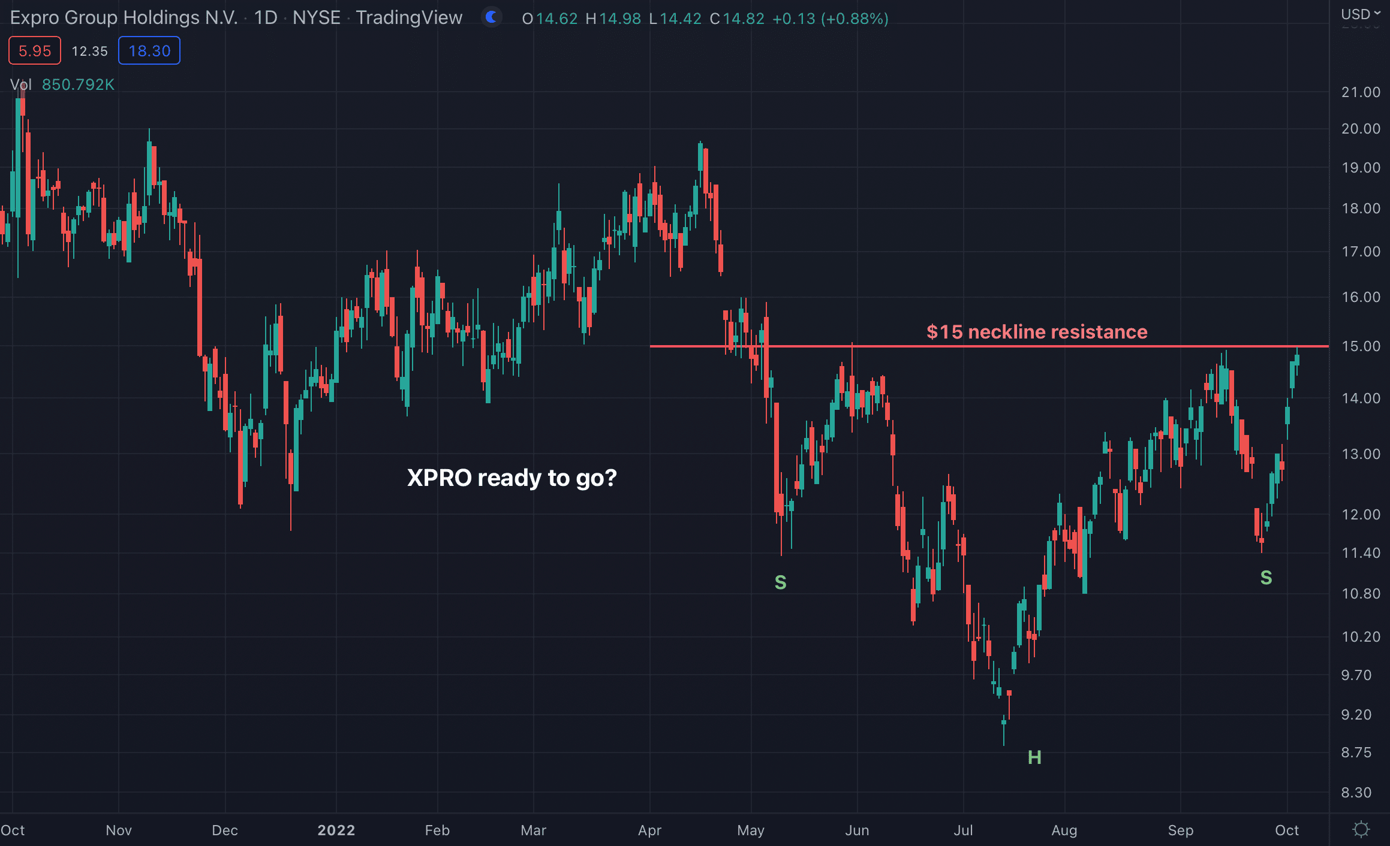The image size is (1390, 846).
Task: Click the left S shoulder label
Action: pyautogui.click(x=780, y=582)
